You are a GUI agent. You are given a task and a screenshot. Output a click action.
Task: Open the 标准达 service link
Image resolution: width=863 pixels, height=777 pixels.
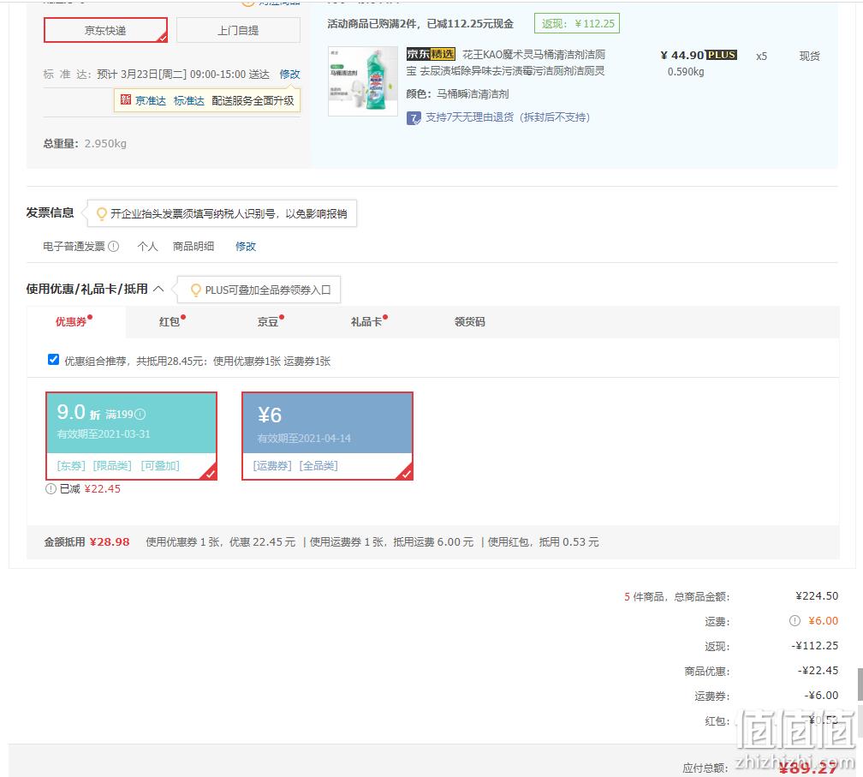click(x=188, y=101)
